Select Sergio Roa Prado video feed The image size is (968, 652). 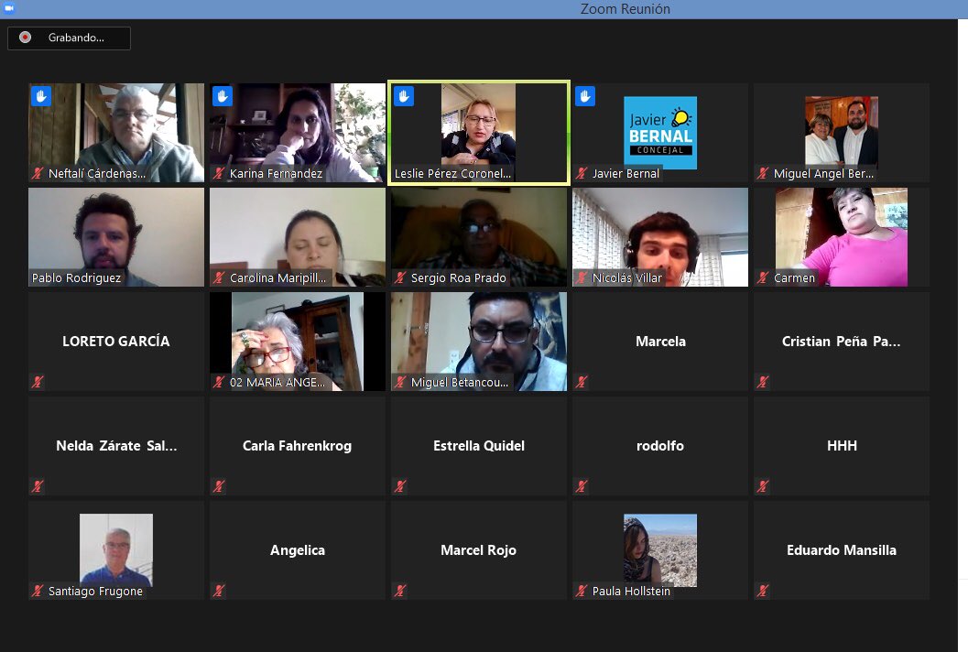478,237
